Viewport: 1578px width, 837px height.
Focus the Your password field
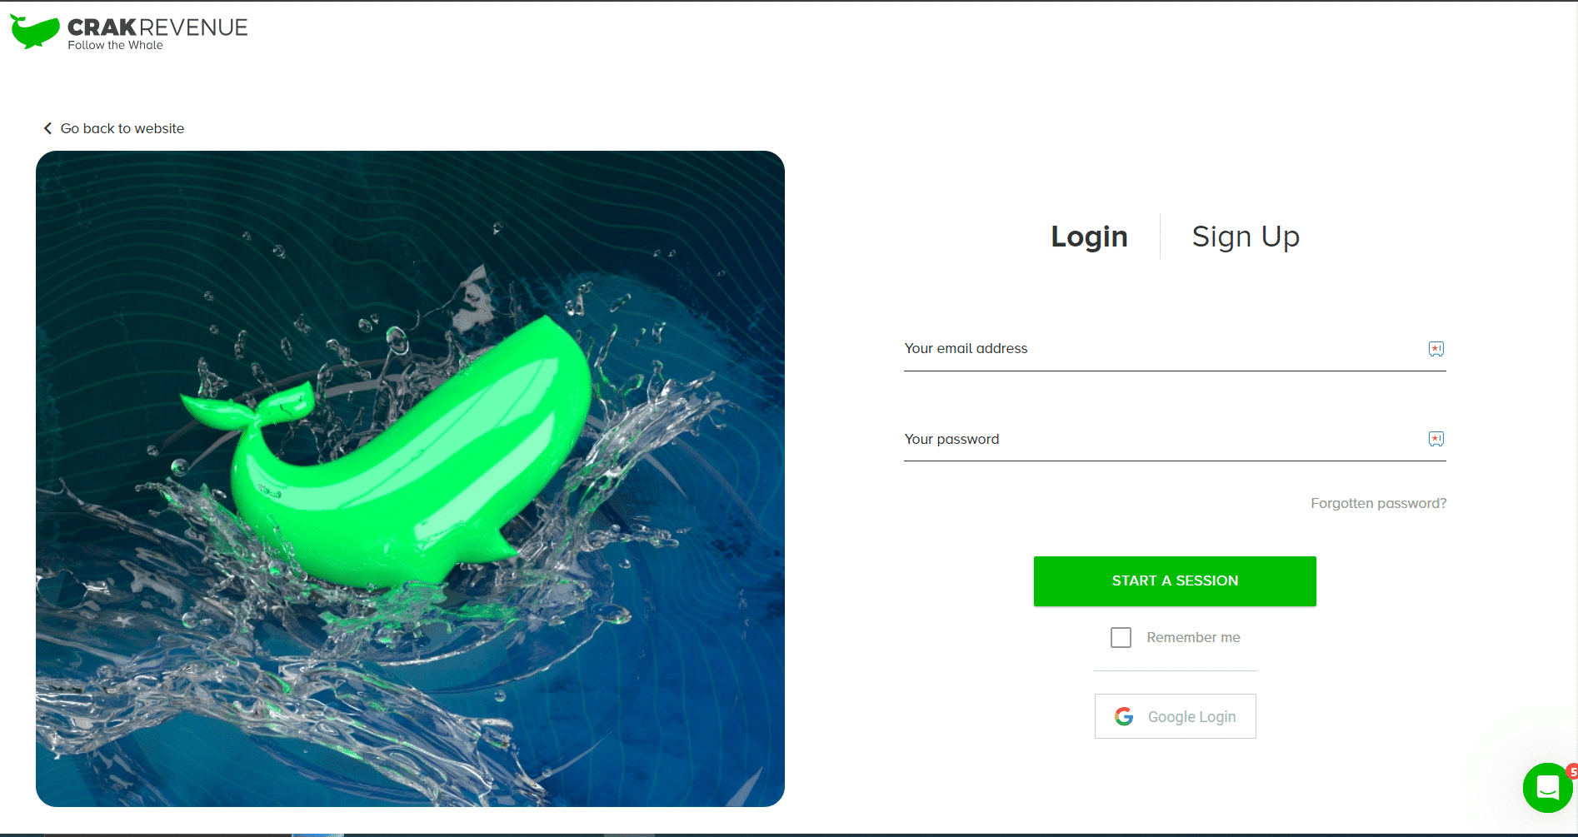[x=1158, y=439]
